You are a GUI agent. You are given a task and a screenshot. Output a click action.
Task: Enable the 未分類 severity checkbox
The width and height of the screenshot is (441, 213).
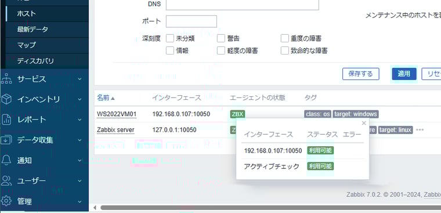pos(170,38)
